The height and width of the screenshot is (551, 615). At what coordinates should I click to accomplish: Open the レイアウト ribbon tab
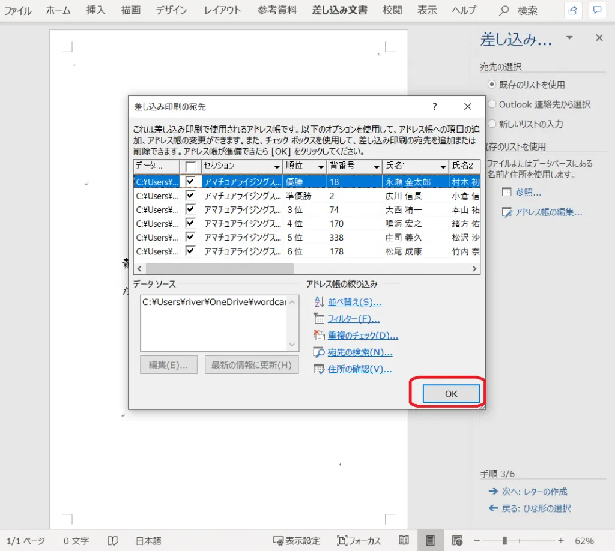pos(222,10)
